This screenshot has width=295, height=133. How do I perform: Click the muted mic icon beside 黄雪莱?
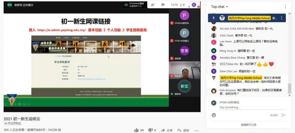[x=172, y=59]
